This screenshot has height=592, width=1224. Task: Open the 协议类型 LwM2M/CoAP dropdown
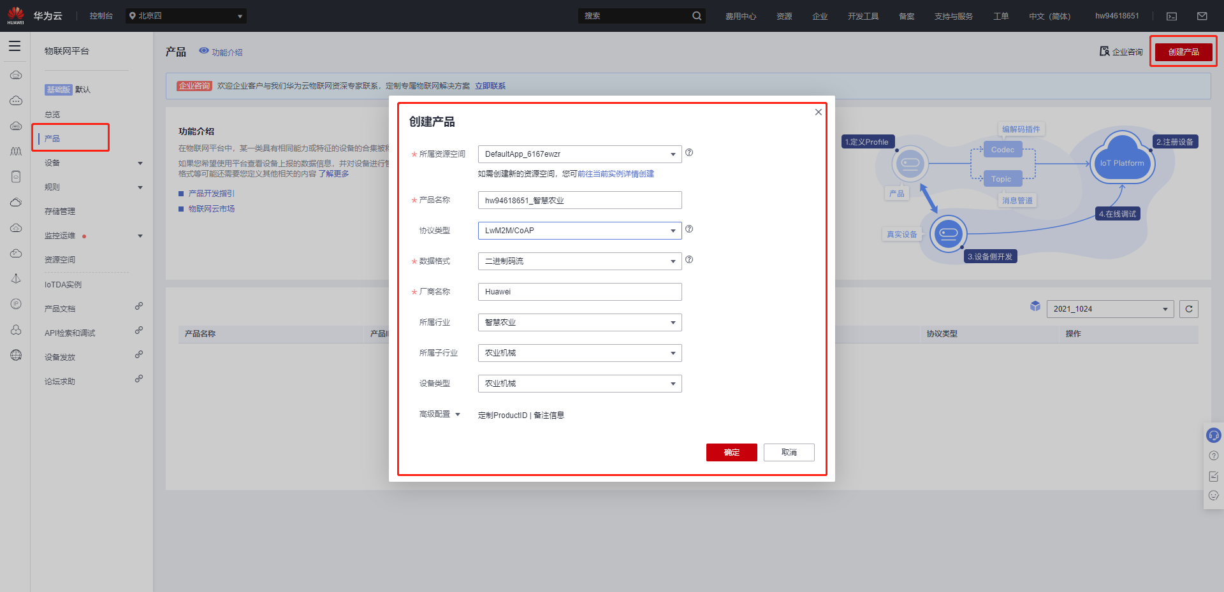(x=580, y=231)
